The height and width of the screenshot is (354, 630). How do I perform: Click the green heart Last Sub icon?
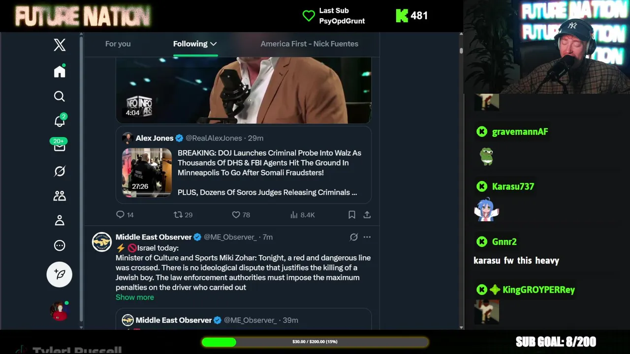[309, 16]
